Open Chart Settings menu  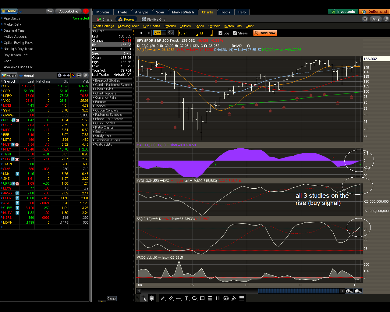coord(104,26)
